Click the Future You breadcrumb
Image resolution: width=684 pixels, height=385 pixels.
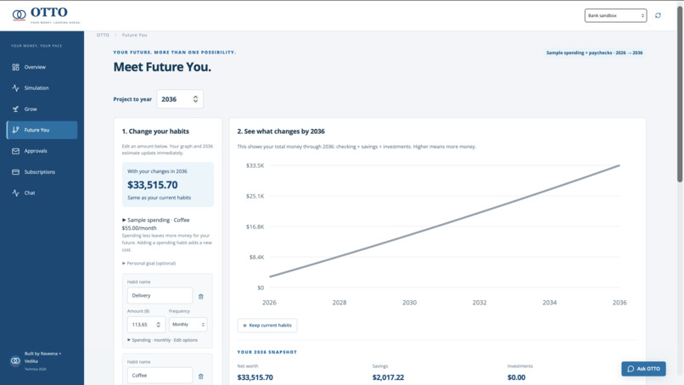[134, 35]
